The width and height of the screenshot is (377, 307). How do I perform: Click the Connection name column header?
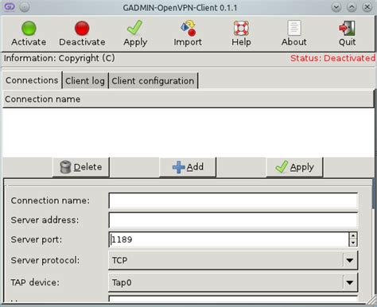point(188,99)
